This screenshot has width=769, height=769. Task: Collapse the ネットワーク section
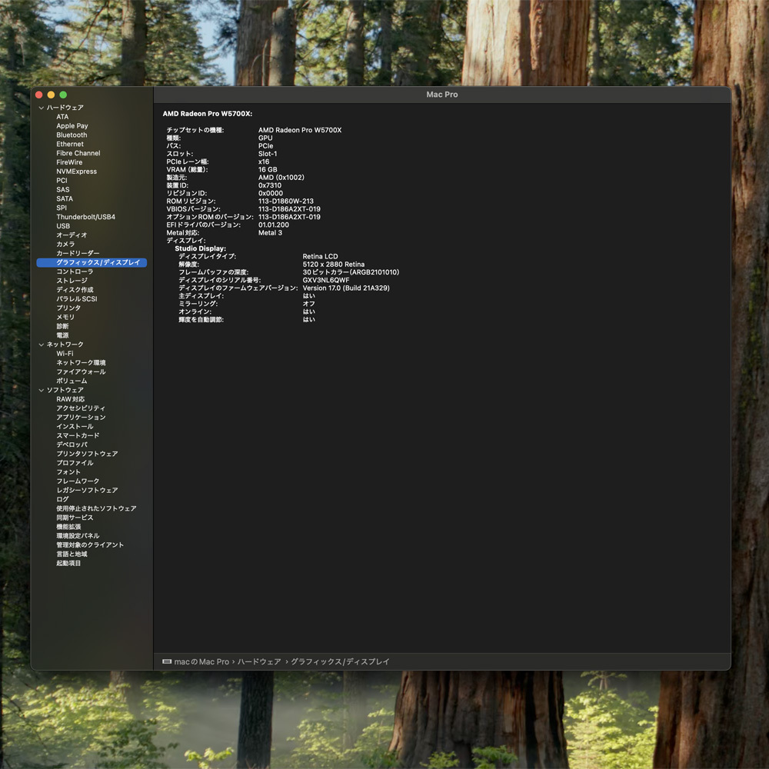pos(42,345)
